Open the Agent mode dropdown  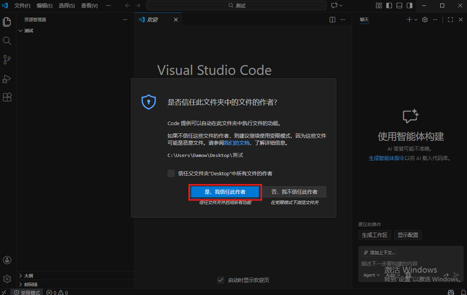371,275
